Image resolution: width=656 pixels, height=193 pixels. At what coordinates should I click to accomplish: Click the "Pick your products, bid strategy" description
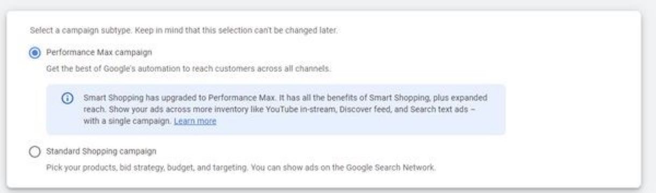pos(241,168)
